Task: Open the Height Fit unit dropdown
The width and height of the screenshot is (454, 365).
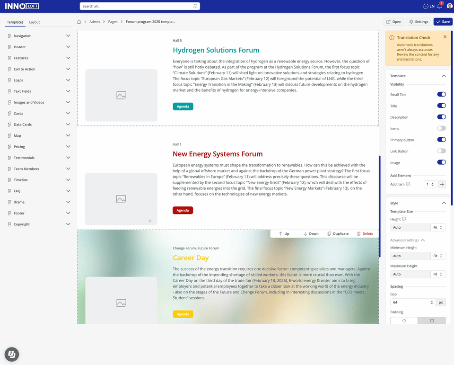Action: [438, 228]
